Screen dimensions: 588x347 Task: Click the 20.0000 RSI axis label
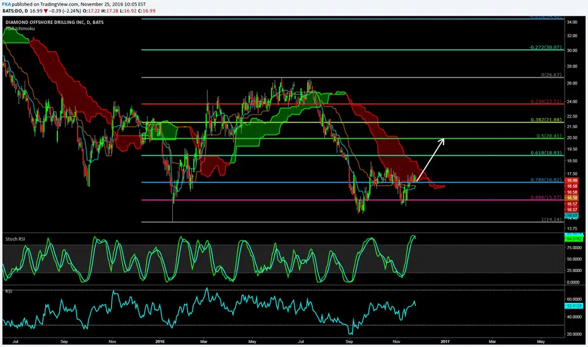pos(575,334)
